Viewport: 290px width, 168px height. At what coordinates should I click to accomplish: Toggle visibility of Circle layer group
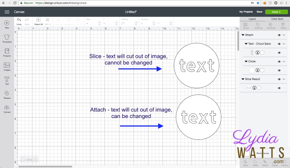pos(279,62)
